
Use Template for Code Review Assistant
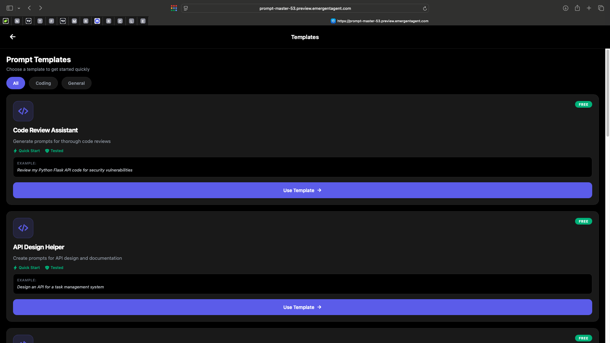point(302,190)
